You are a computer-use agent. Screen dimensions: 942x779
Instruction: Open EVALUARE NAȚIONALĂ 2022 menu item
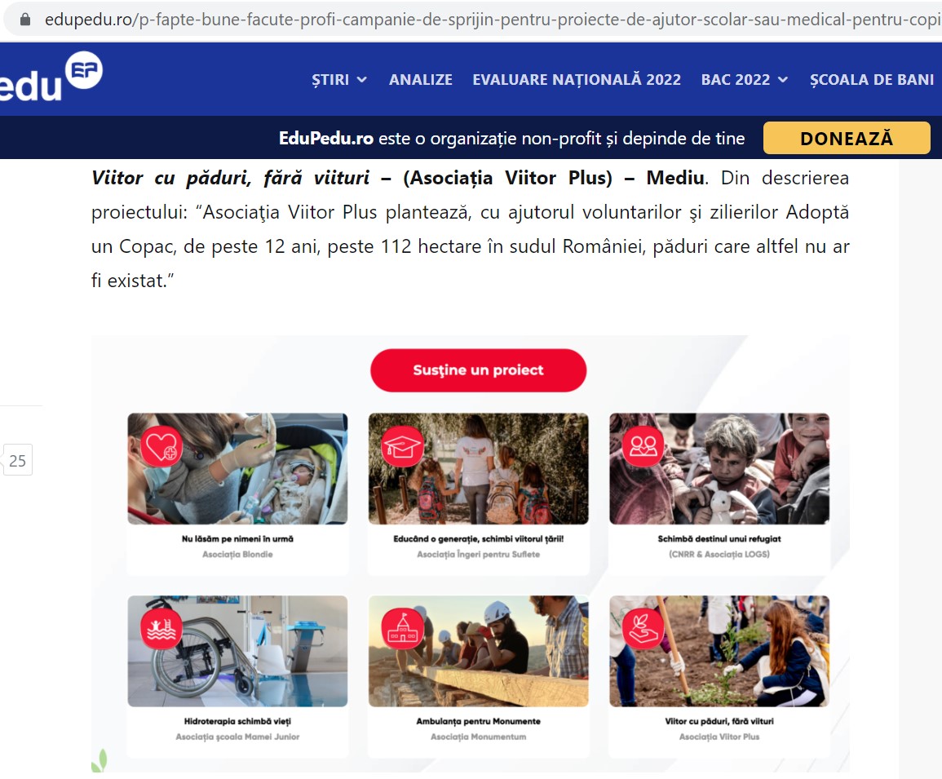577,80
